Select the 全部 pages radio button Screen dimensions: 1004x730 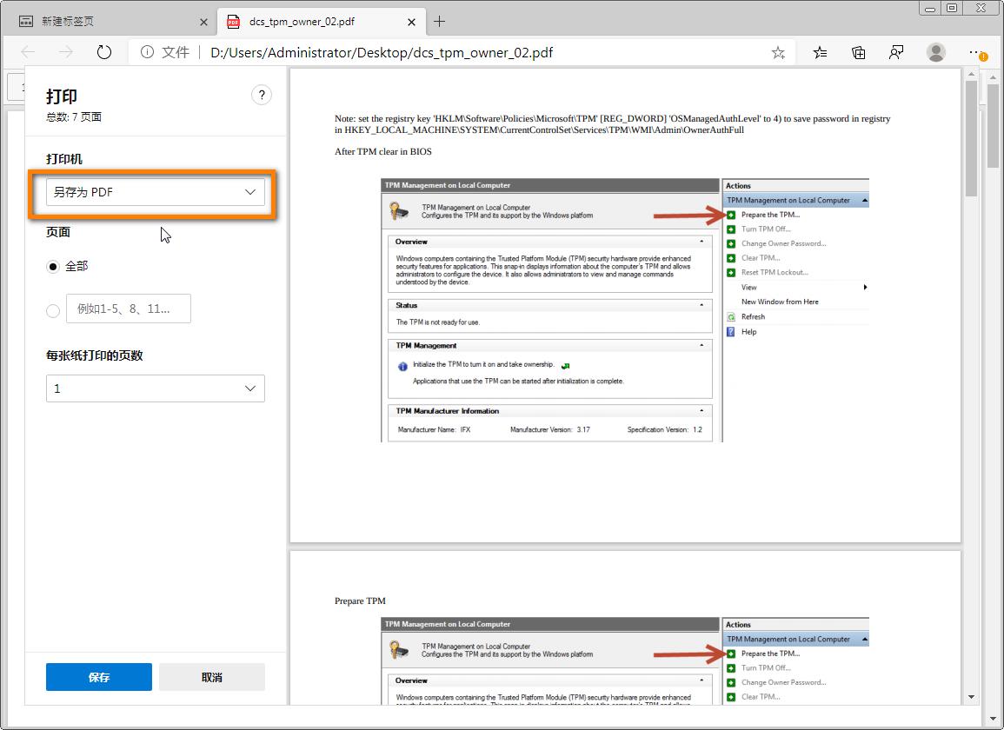tap(53, 267)
